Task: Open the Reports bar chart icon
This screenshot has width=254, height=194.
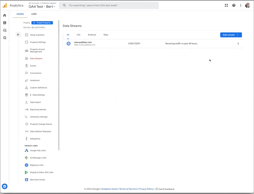Action: pyautogui.click(x=4, y=23)
